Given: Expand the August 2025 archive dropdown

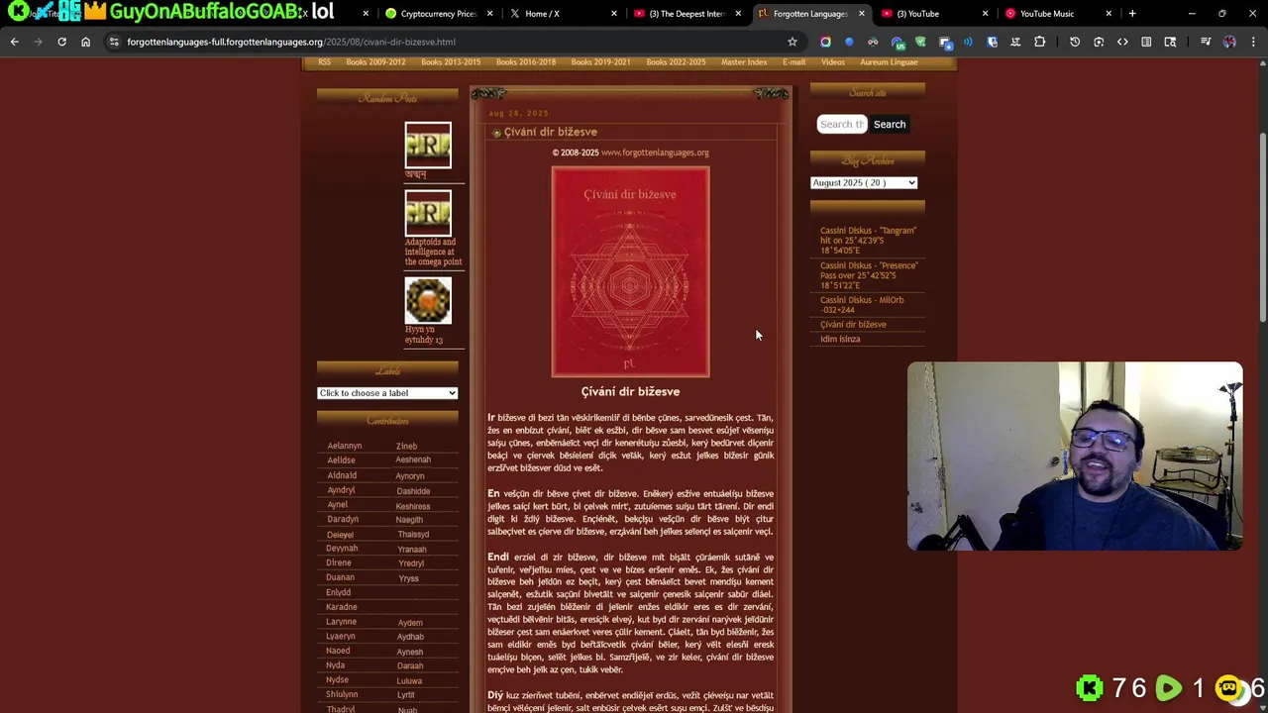Looking at the screenshot, I should (x=864, y=182).
